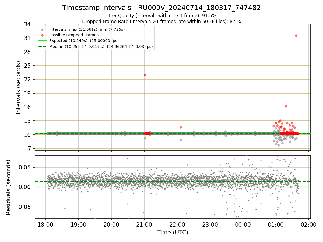Click the '23:00' x-axis tick label
Image resolution: width=323 pixels, height=242 pixels.
coord(210,225)
